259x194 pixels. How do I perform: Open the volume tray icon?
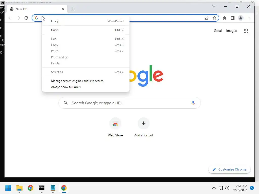click(x=227, y=188)
